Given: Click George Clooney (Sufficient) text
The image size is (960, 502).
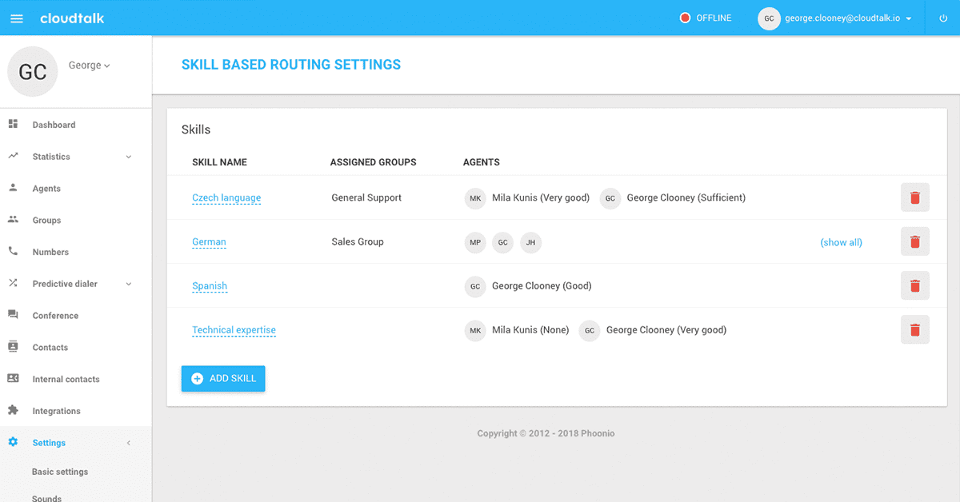Looking at the screenshot, I should point(686,197).
